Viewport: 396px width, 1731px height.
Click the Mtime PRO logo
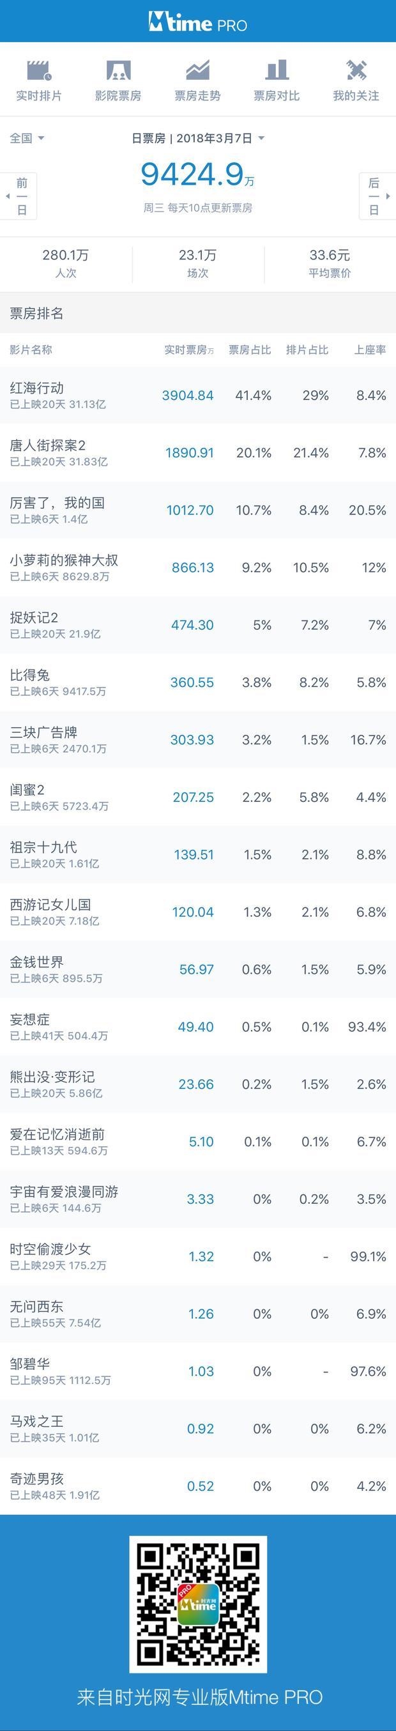[x=197, y=23]
